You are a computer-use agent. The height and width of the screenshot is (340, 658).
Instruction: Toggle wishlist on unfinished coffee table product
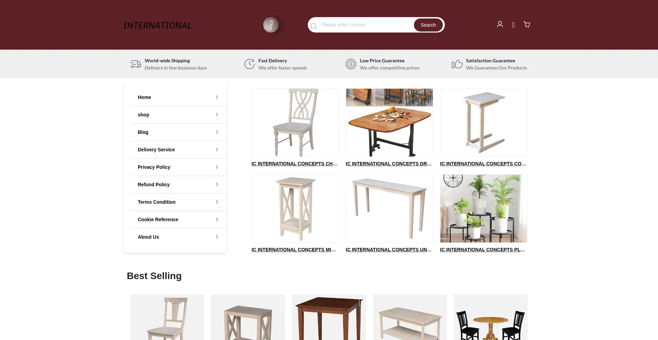tap(441, 302)
